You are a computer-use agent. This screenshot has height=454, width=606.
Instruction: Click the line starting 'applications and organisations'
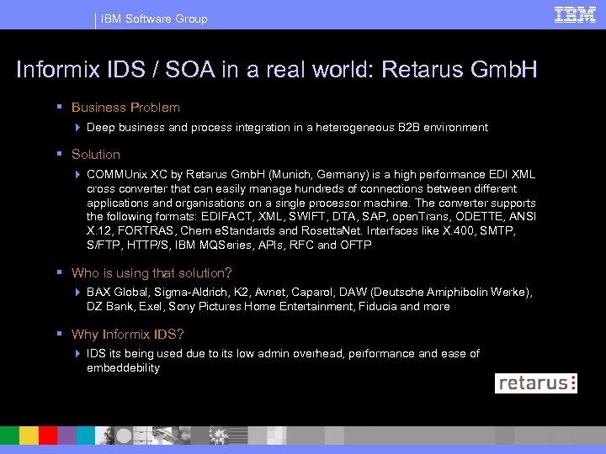(311, 203)
